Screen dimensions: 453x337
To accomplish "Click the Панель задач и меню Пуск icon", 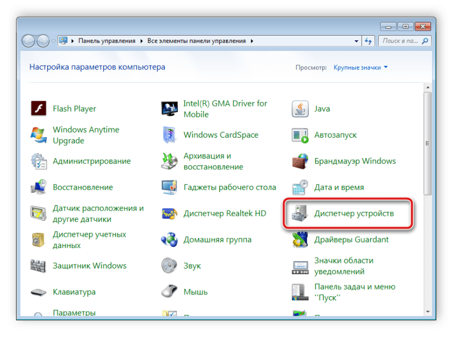I will point(300,292).
